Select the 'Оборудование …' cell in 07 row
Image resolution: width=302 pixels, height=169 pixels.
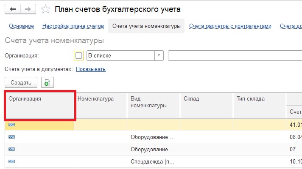pos(154,150)
